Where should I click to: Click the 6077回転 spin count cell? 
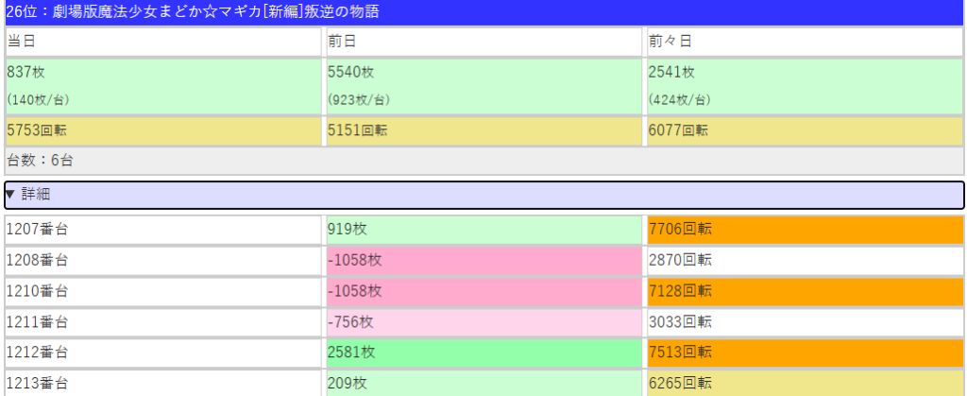(805, 130)
